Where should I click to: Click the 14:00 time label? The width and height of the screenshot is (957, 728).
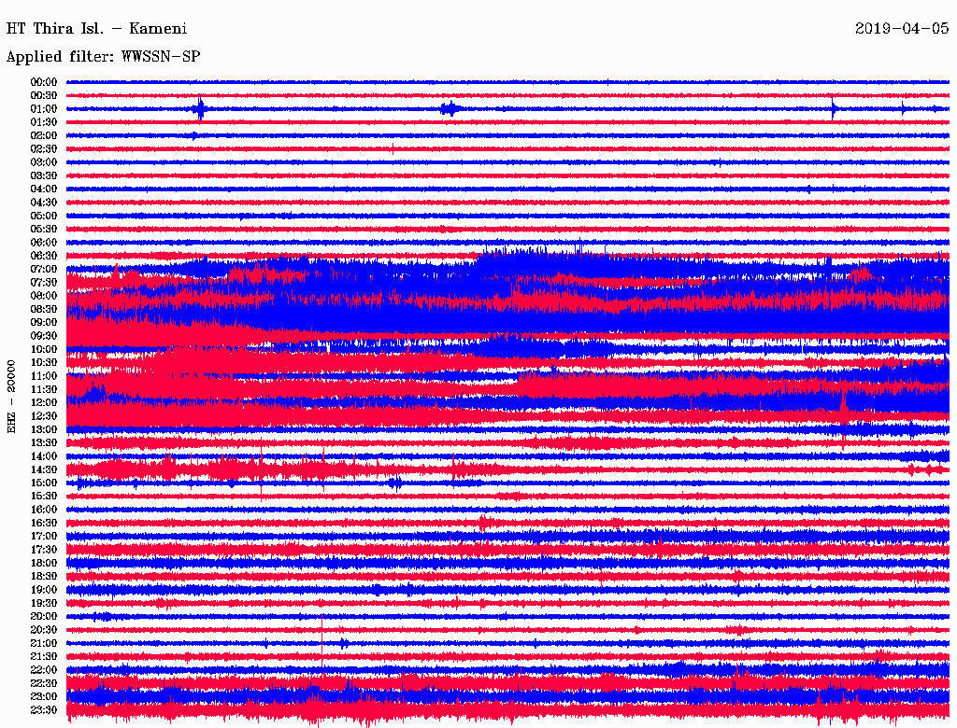(x=44, y=456)
